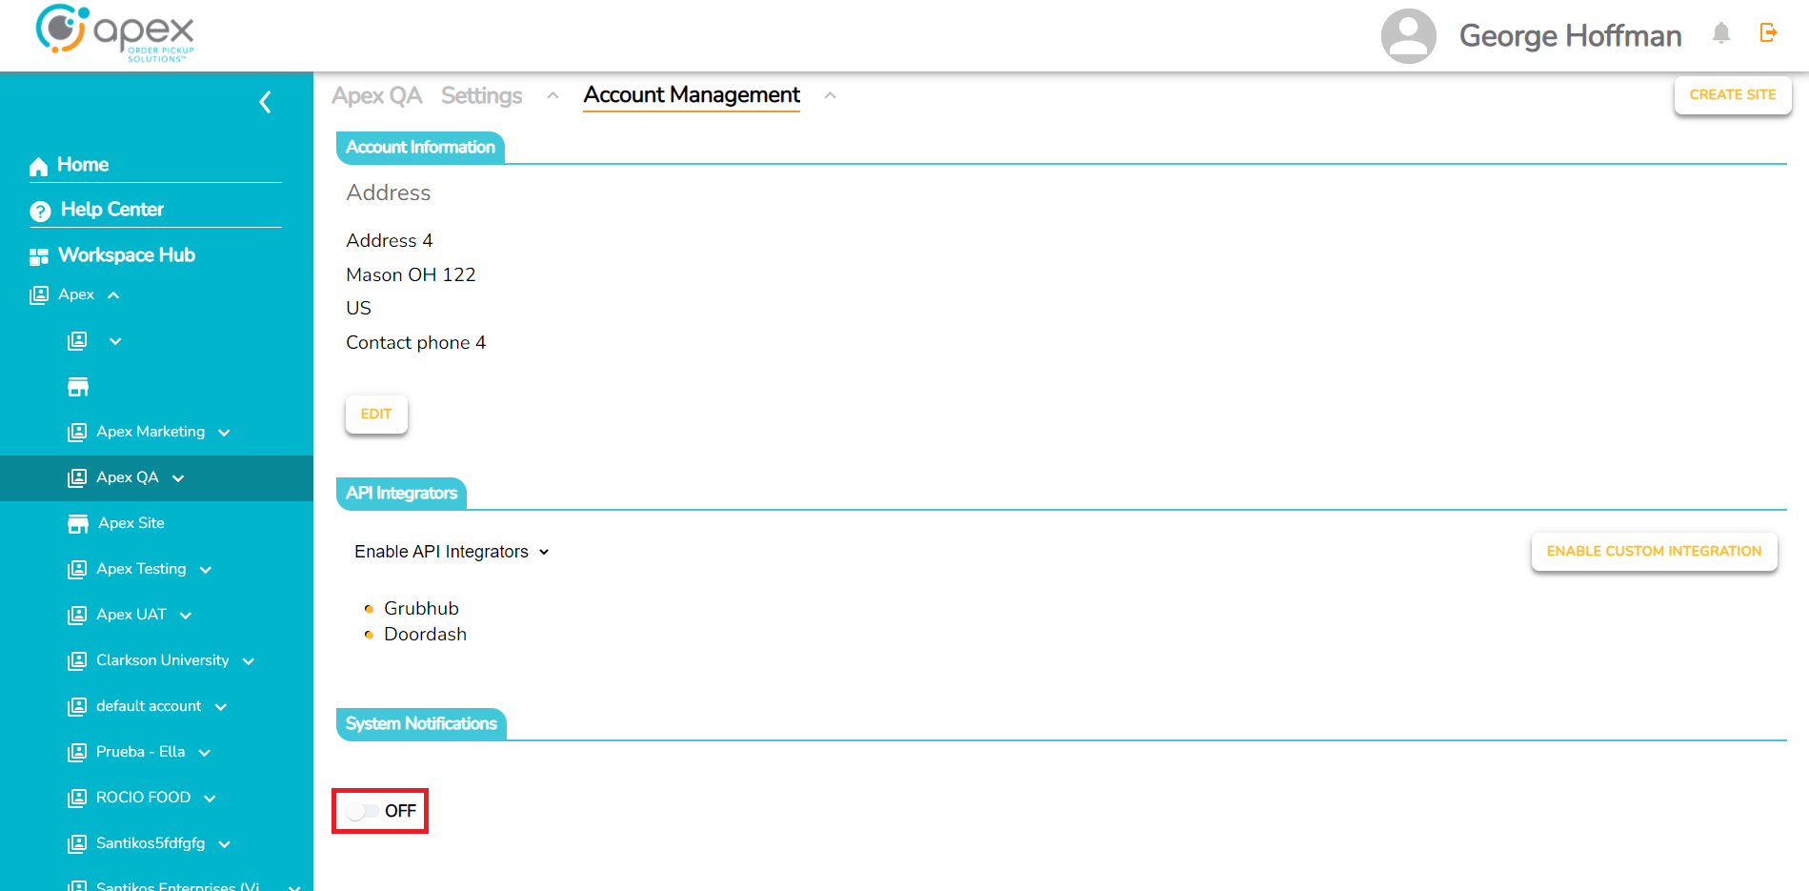1809x891 pixels.
Task: Open the Settings breadcrumb menu
Action: pos(553,95)
